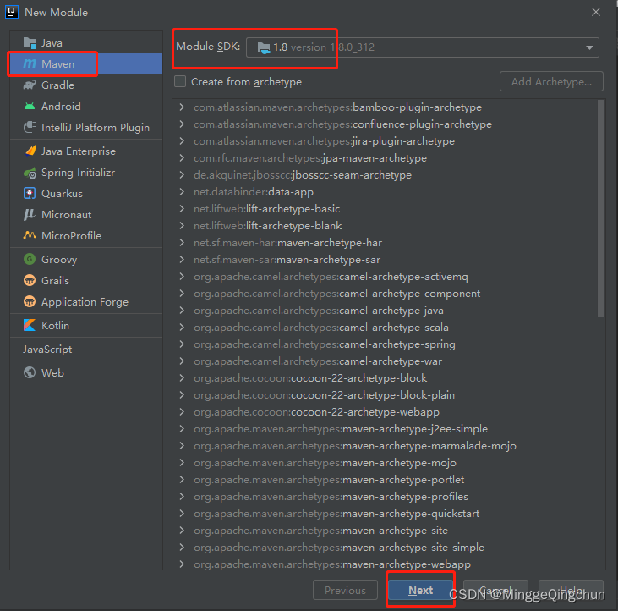Select JavaScript module type
The image size is (618, 611).
pyautogui.click(x=86, y=350)
